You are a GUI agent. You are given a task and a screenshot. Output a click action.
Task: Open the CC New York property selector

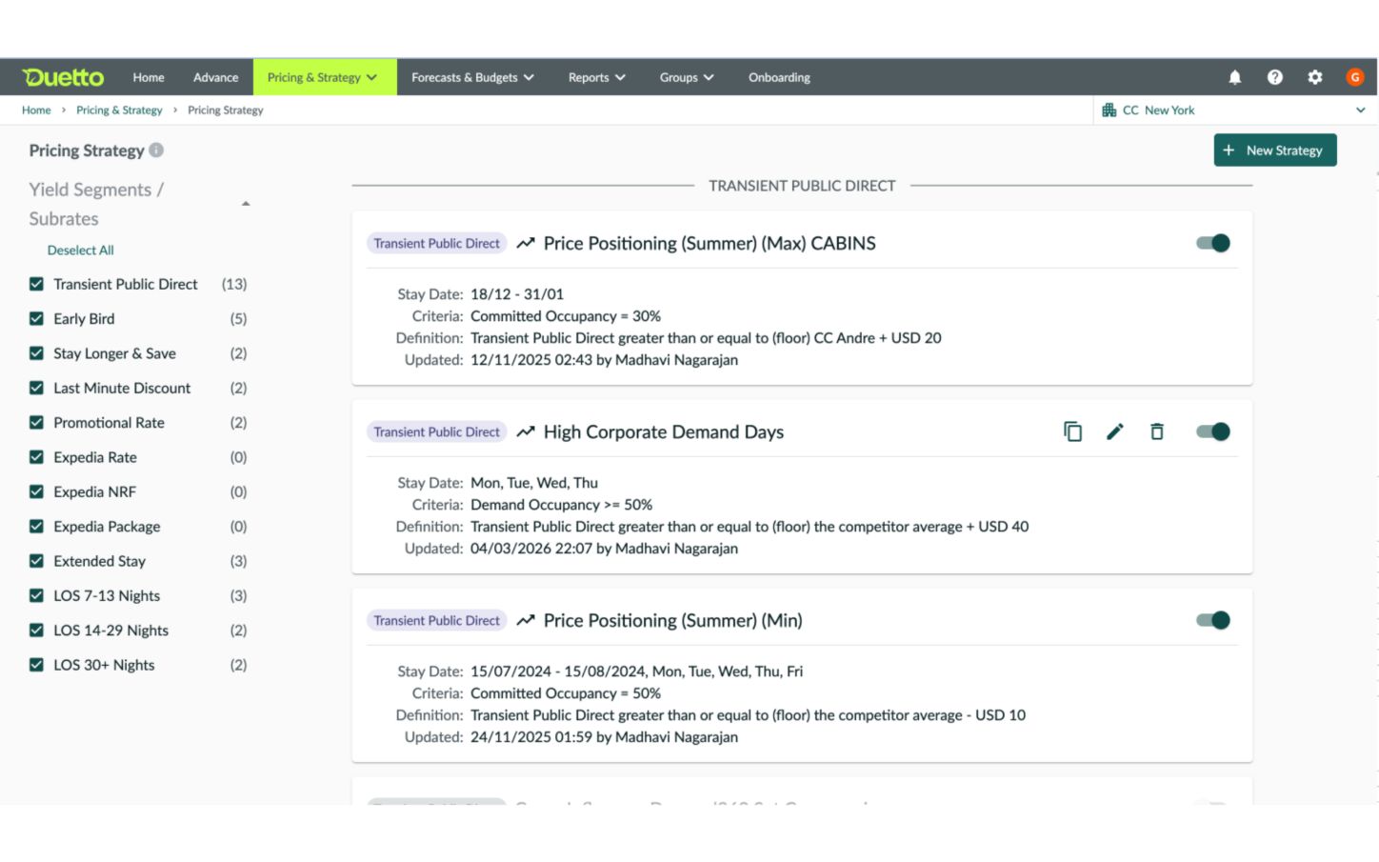click(x=1234, y=110)
